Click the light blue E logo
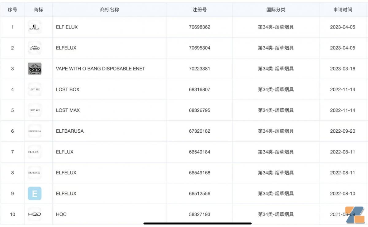 [34, 194]
